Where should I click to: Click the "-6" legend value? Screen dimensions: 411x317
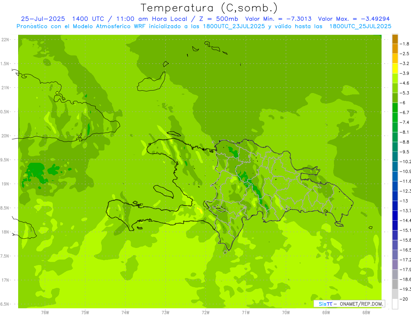(403, 103)
